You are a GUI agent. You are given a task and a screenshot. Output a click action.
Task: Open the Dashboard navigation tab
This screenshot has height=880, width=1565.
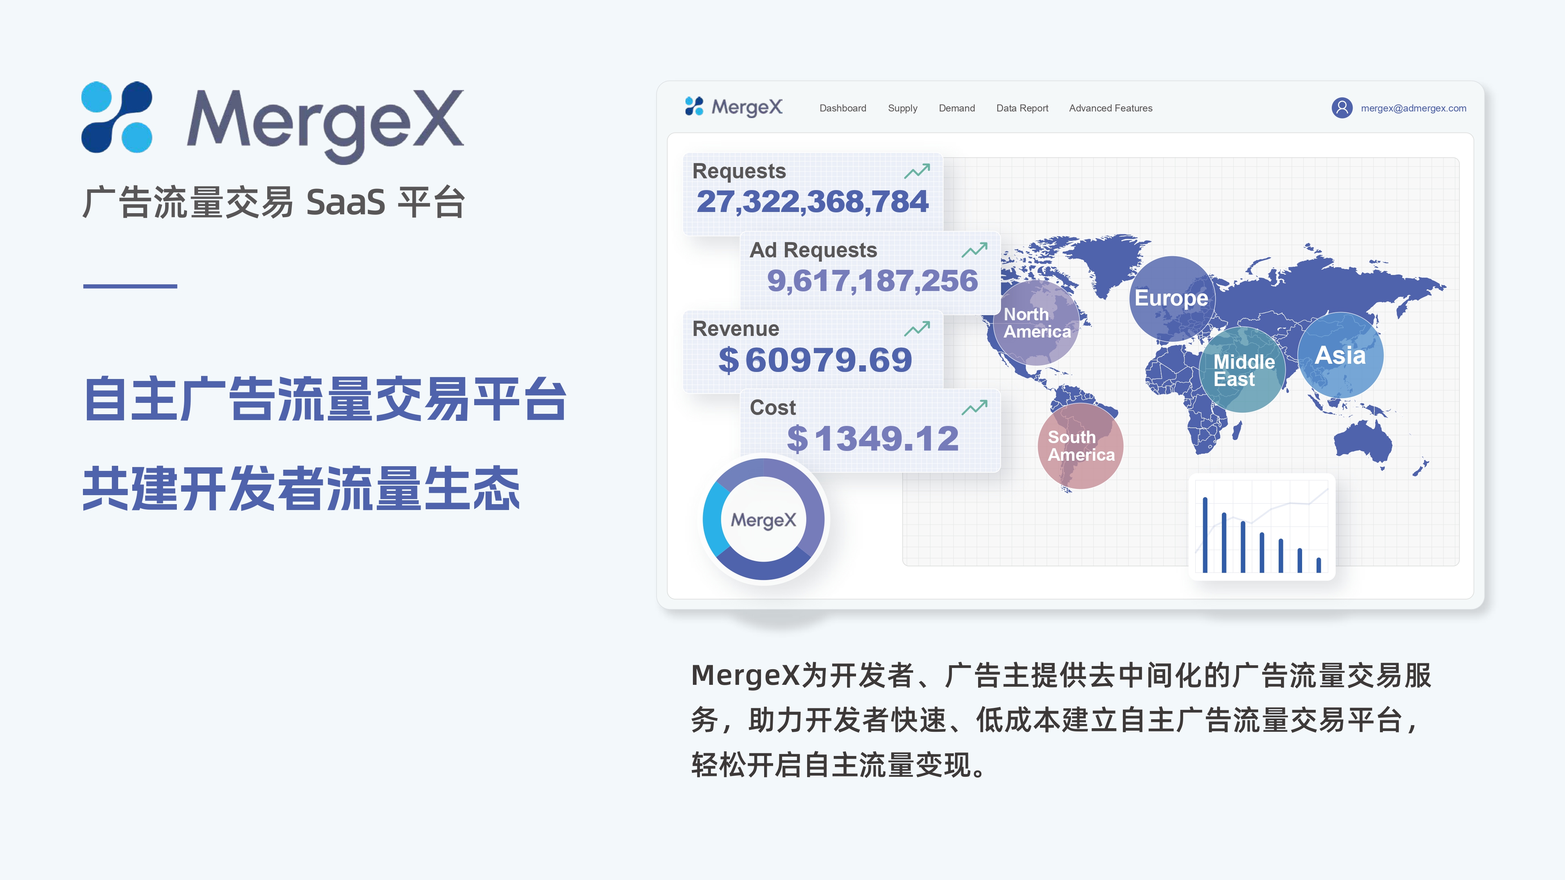pyautogui.click(x=843, y=108)
